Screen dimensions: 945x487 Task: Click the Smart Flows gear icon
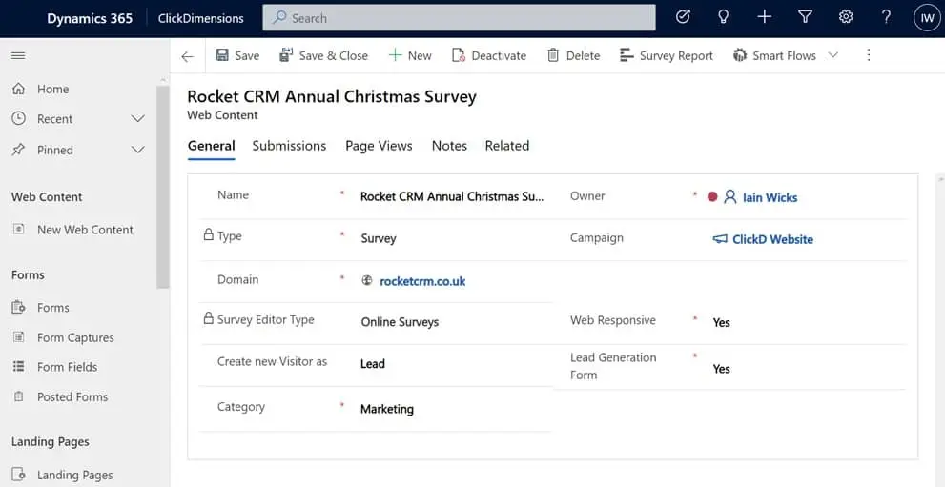[739, 55]
